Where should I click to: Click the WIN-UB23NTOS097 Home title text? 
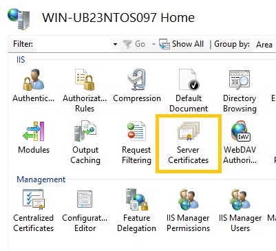(x=118, y=18)
